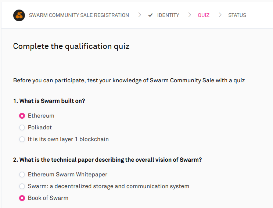Image resolution: width=273 pixels, height=208 pixels.
Task: Open the QUIZ step tab
Action: click(x=204, y=15)
